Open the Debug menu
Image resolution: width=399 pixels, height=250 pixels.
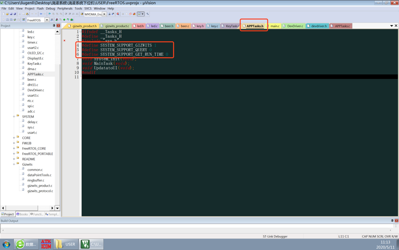[50, 8]
